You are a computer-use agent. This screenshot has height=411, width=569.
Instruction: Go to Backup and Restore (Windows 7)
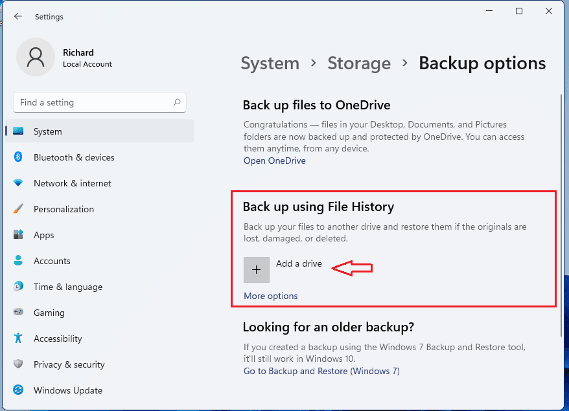[x=321, y=371]
